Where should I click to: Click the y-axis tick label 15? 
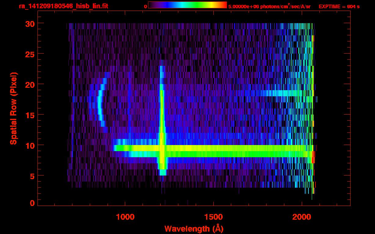coord(30,115)
